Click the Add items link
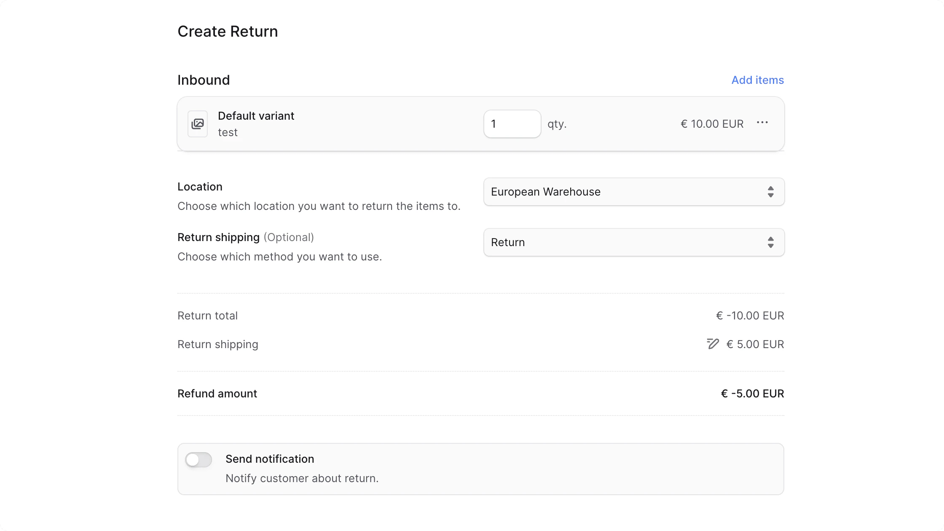The width and height of the screenshot is (944, 531). click(x=757, y=80)
